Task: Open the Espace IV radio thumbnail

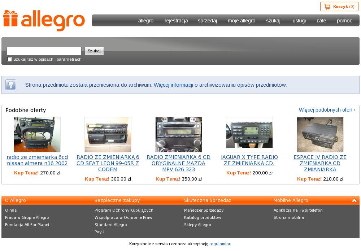Action: pos(320,134)
